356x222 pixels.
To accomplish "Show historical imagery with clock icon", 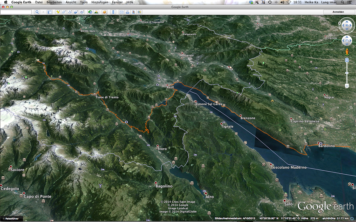I will [x=90, y=12].
